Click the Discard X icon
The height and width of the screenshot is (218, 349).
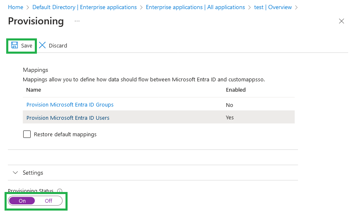(x=42, y=45)
